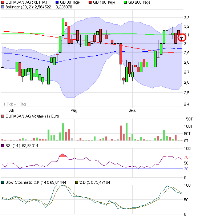The image size is (198, 222).
Task: Click the GD 100 Tage label
Action: click(x=104, y=2)
